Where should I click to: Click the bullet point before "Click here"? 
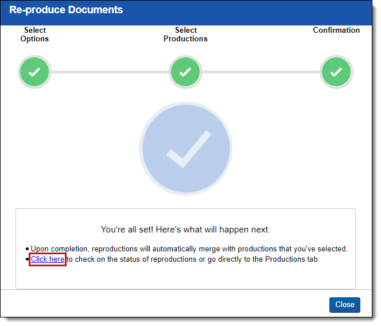click(28, 260)
